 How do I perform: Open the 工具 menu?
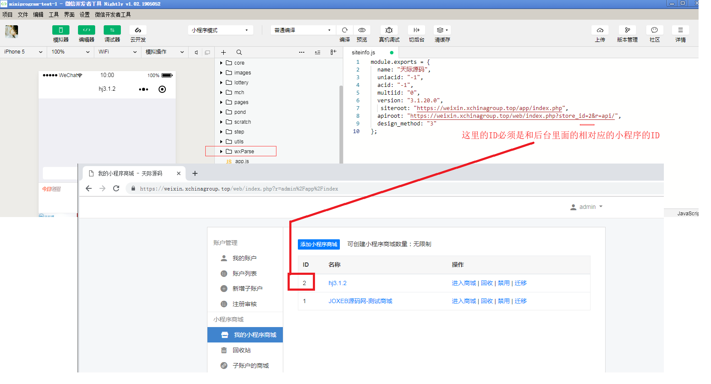coord(54,15)
